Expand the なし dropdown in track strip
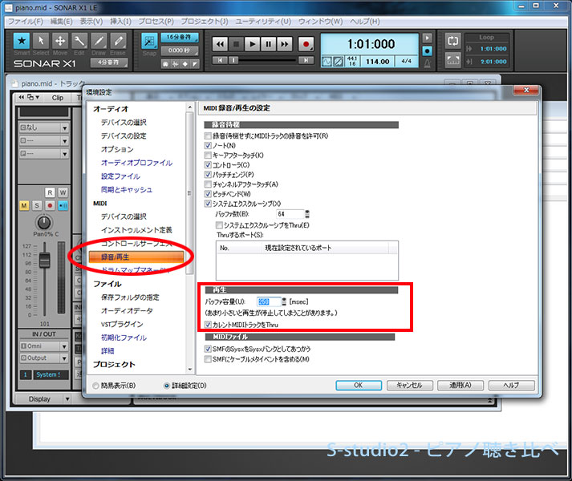572x481 pixels. (x=45, y=127)
